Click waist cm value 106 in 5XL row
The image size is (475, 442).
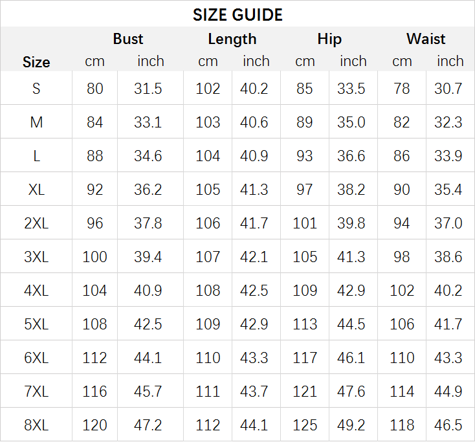(x=402, y=324)
